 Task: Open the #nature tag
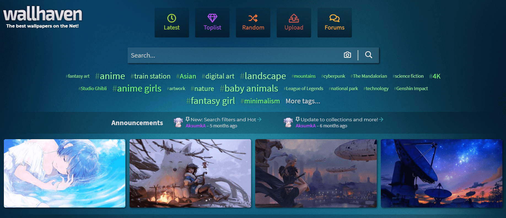pyautogui.click(x=202, y=88)
